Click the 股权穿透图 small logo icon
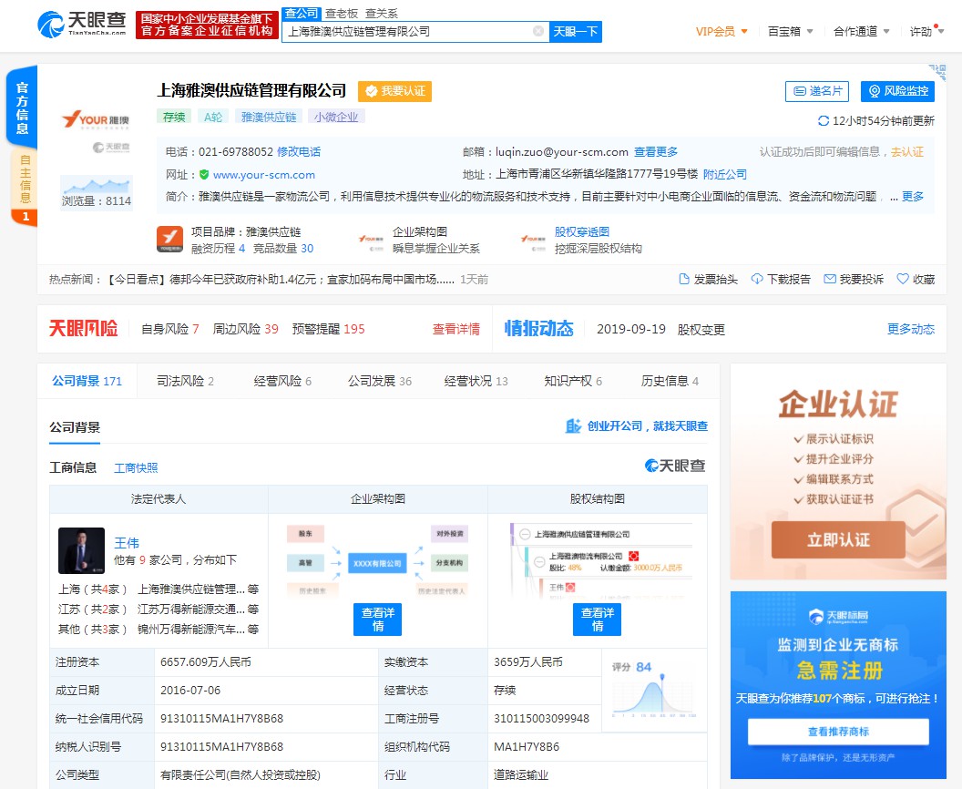Screen dimensions: 962x789 click(533, 240)
